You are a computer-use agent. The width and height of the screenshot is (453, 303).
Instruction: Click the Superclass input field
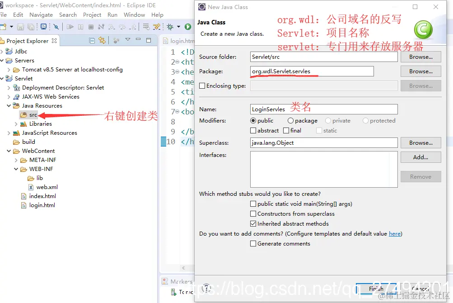[x=324, y=142]
